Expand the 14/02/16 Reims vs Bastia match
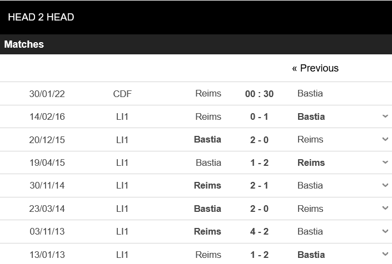 pos(385,116)
